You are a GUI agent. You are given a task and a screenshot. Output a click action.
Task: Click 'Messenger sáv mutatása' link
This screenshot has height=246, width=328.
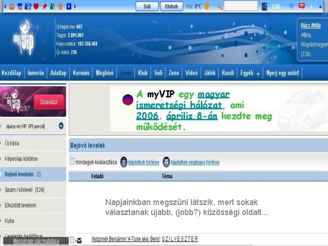(36, 241)
